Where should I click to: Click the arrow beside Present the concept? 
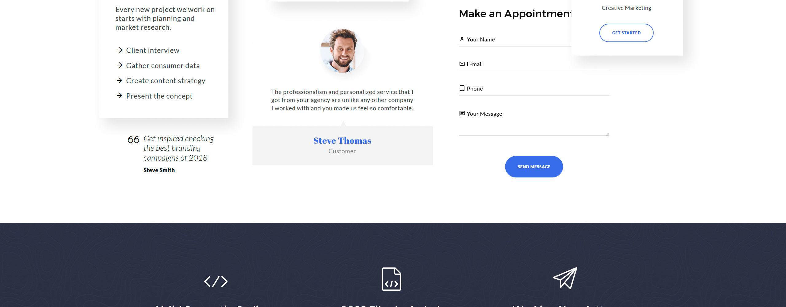click(x=119, y=96)
